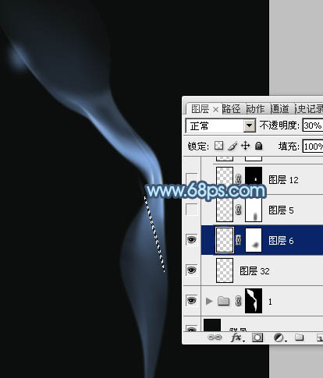Click the opacity field showing 30%

pos(313,125)
